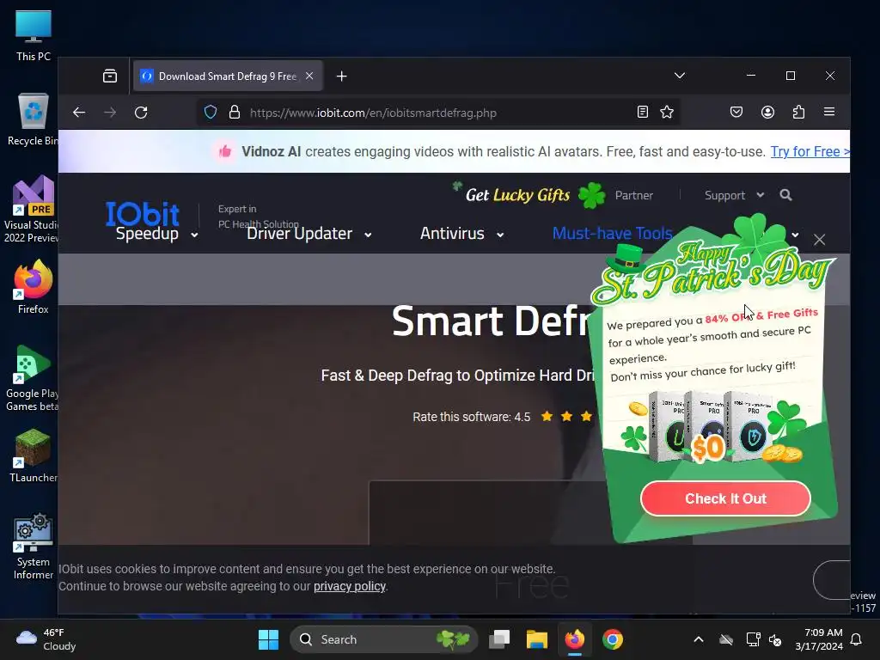Open File Explorer from the taskbar

coord(536,639)
